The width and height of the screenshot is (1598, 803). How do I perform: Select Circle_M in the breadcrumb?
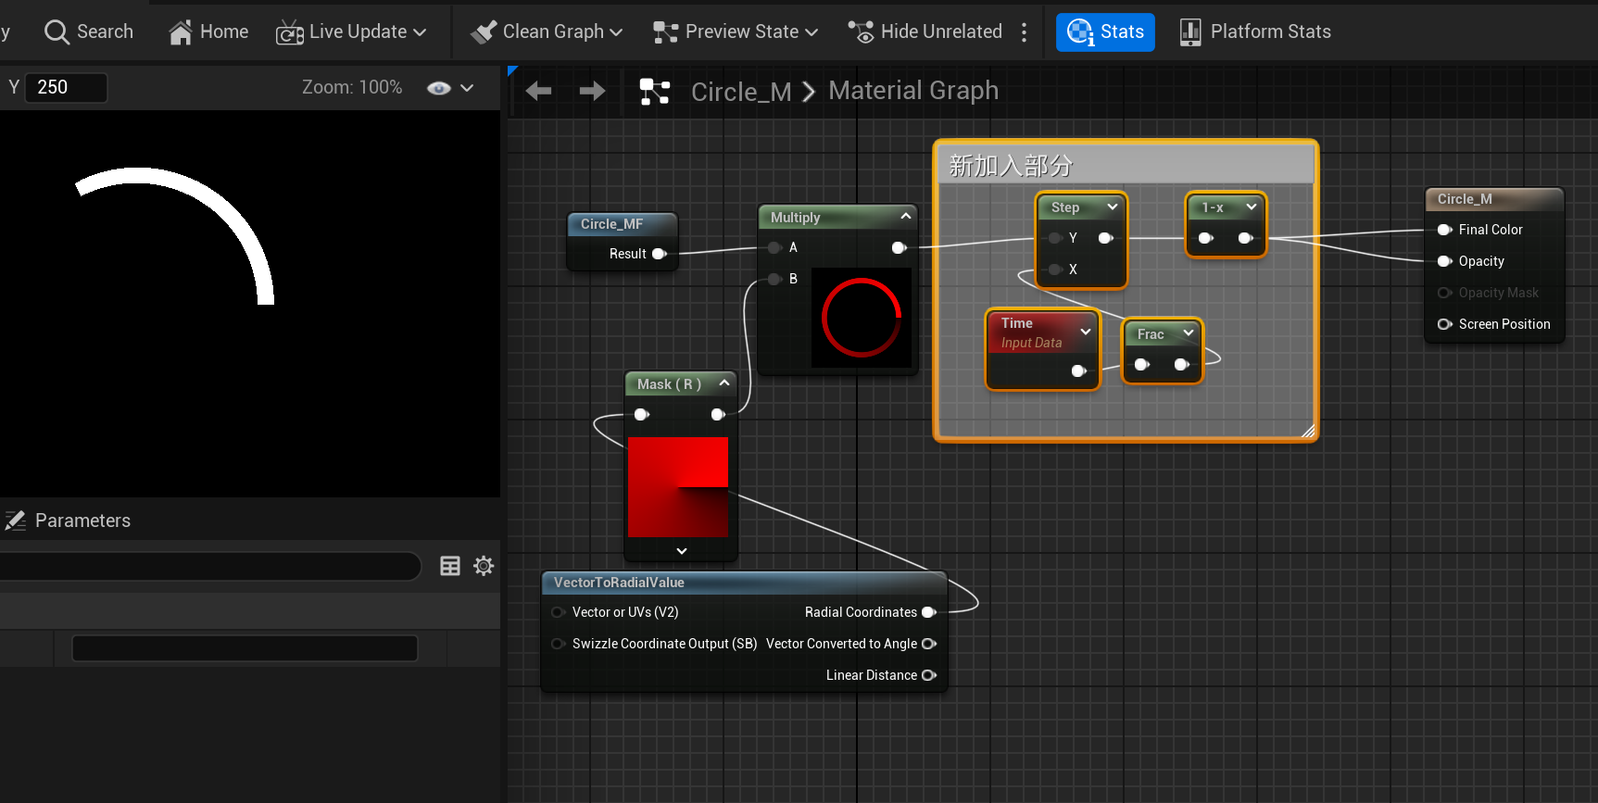741,92
